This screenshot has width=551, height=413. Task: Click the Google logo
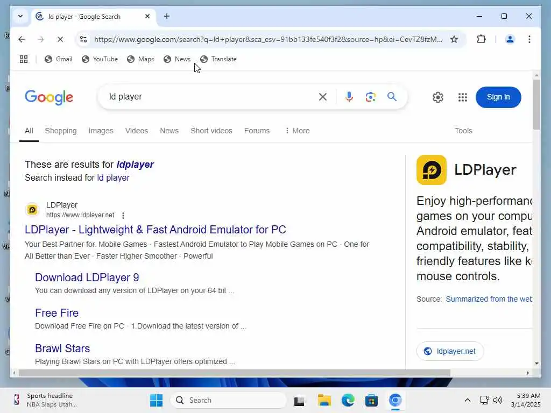pos(49,97)
